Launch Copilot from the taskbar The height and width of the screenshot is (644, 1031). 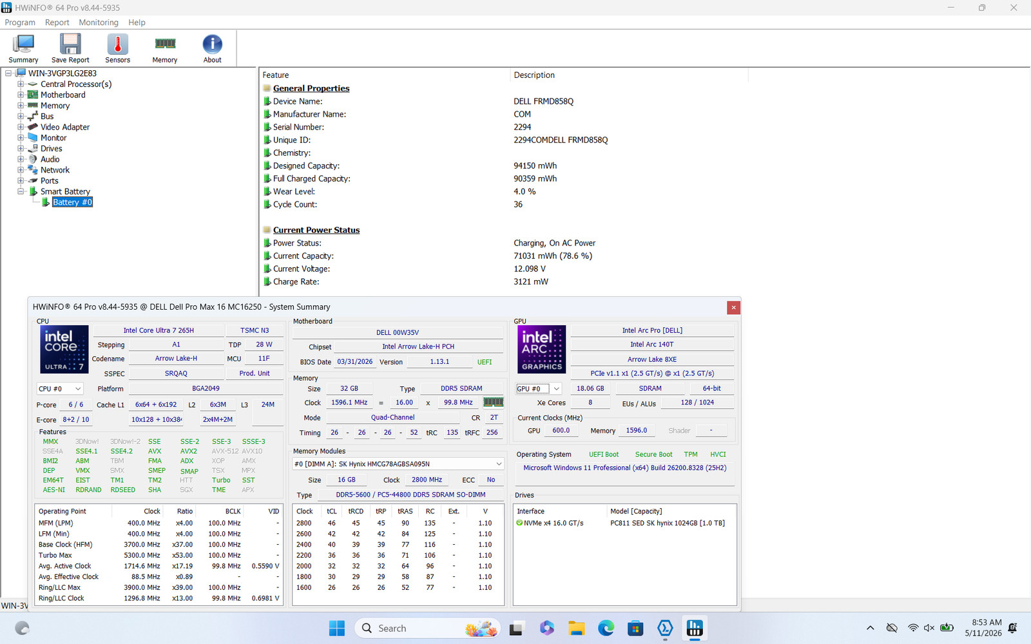pyautogui.click(x=546, y=628)
